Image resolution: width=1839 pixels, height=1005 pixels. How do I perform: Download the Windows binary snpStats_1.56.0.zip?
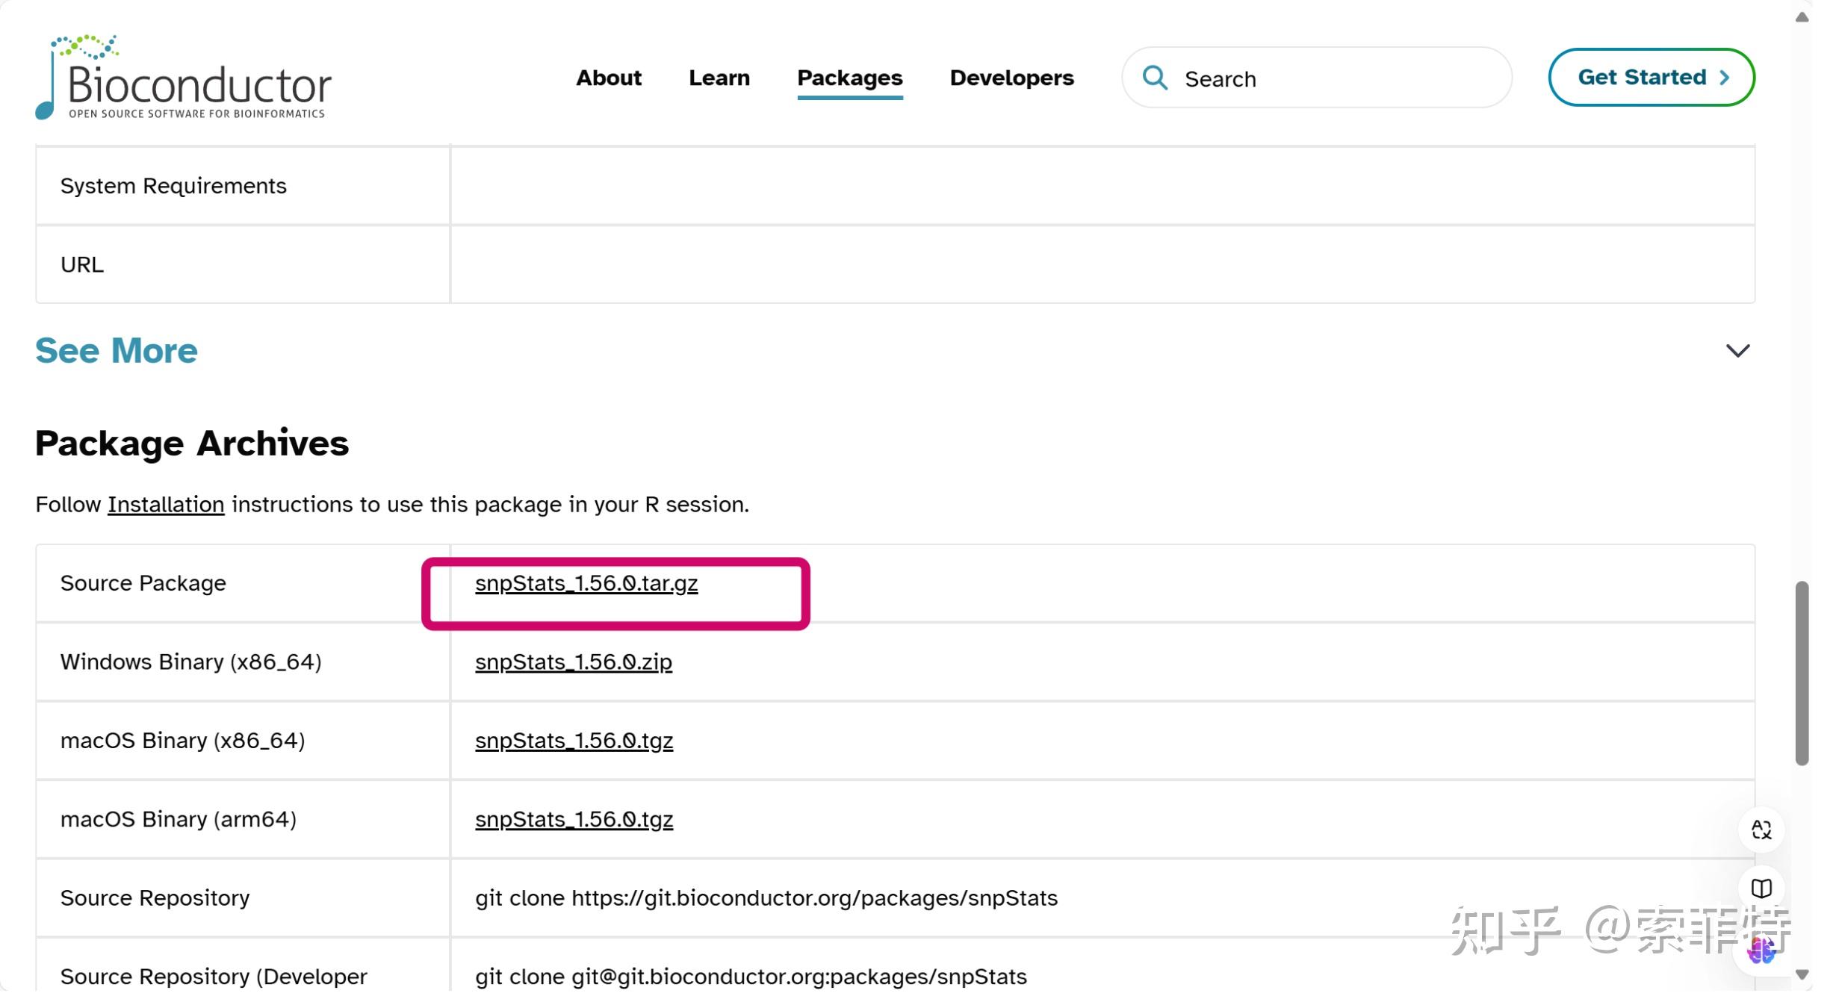pos(573,662)
